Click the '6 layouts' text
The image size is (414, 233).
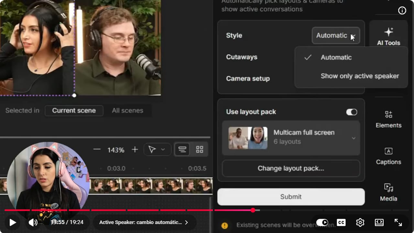pos(287,142)
